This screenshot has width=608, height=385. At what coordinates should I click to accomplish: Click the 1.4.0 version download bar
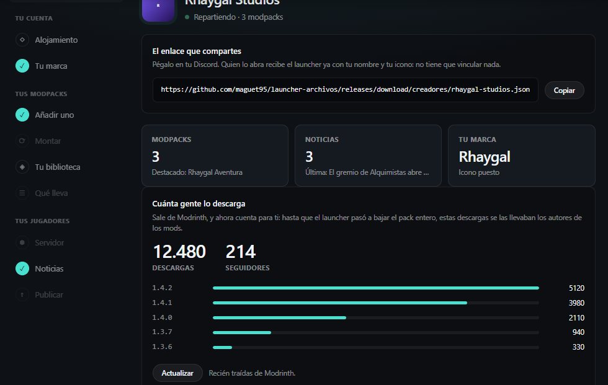pos(376,317)
